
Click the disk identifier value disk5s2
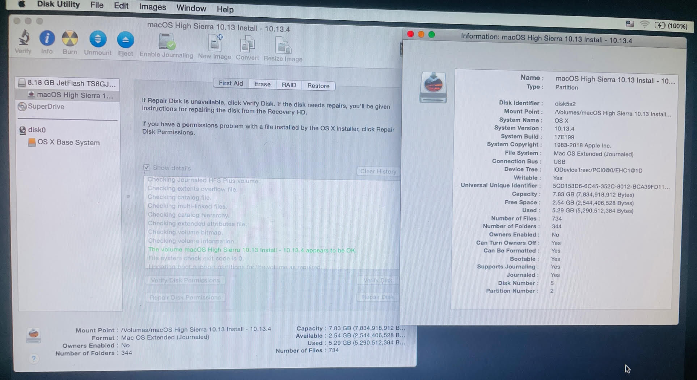[565, 104]
